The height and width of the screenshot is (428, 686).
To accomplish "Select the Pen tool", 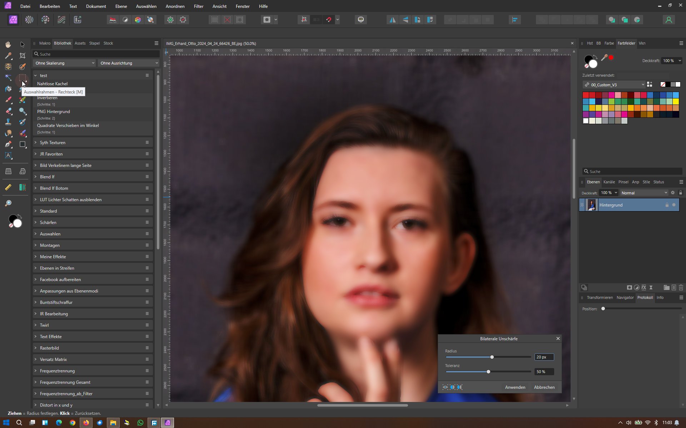I will click(x=8, y=144).
